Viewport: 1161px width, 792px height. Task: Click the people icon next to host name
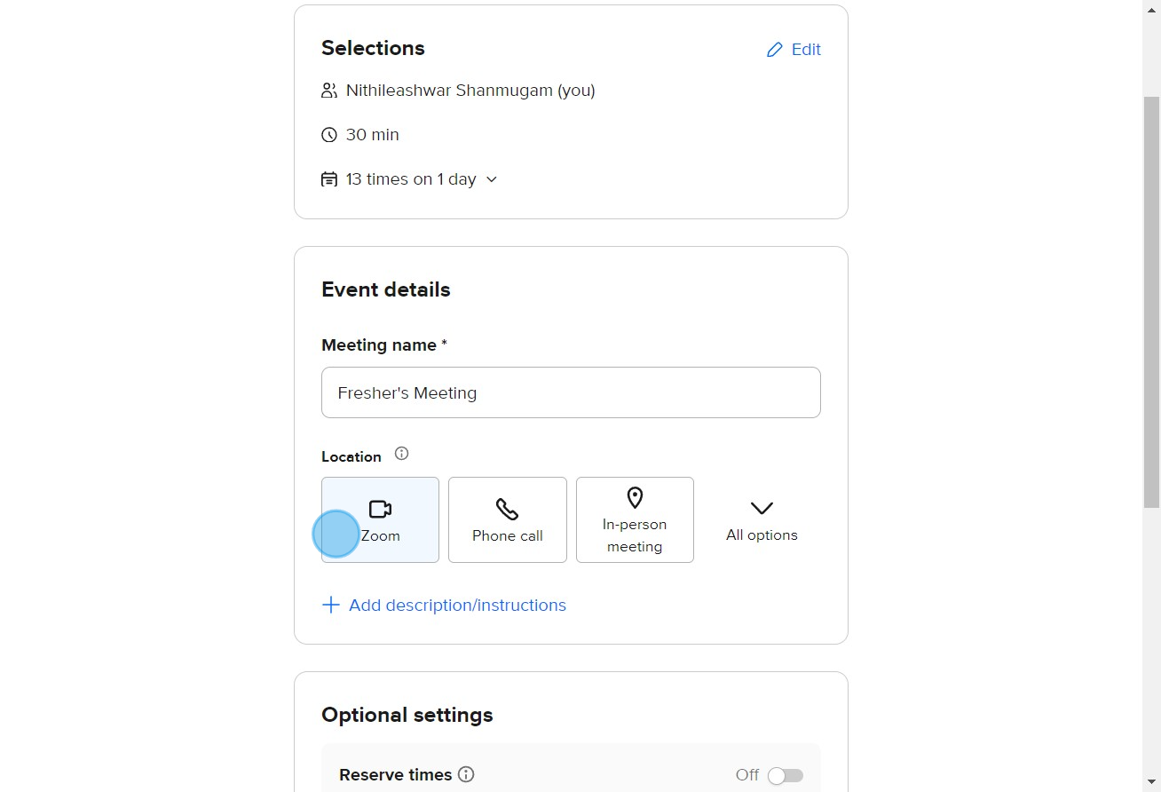(329, 91)
